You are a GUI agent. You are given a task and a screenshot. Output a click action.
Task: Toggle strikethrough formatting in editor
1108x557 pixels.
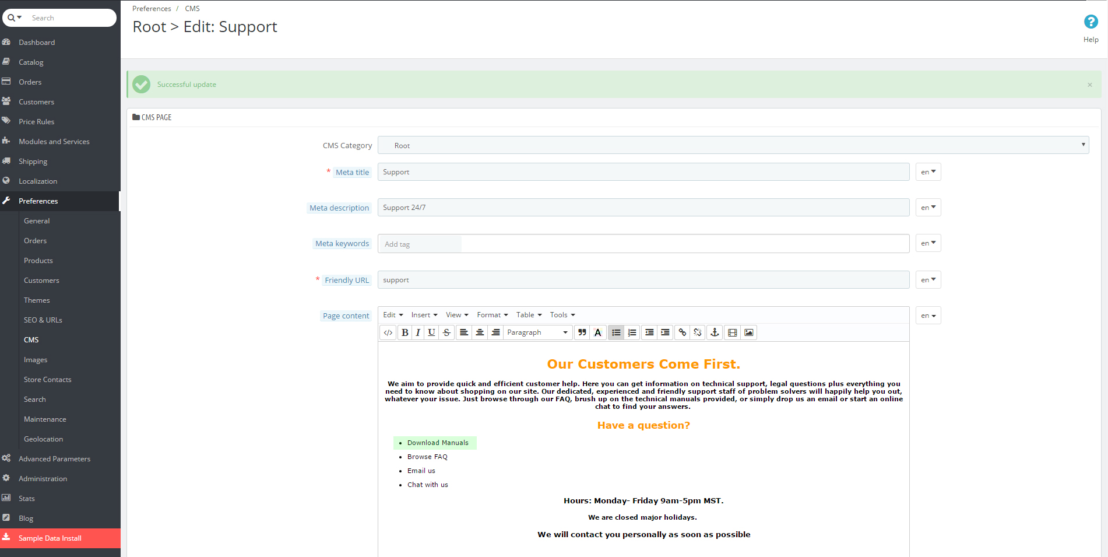click(446, 332)
